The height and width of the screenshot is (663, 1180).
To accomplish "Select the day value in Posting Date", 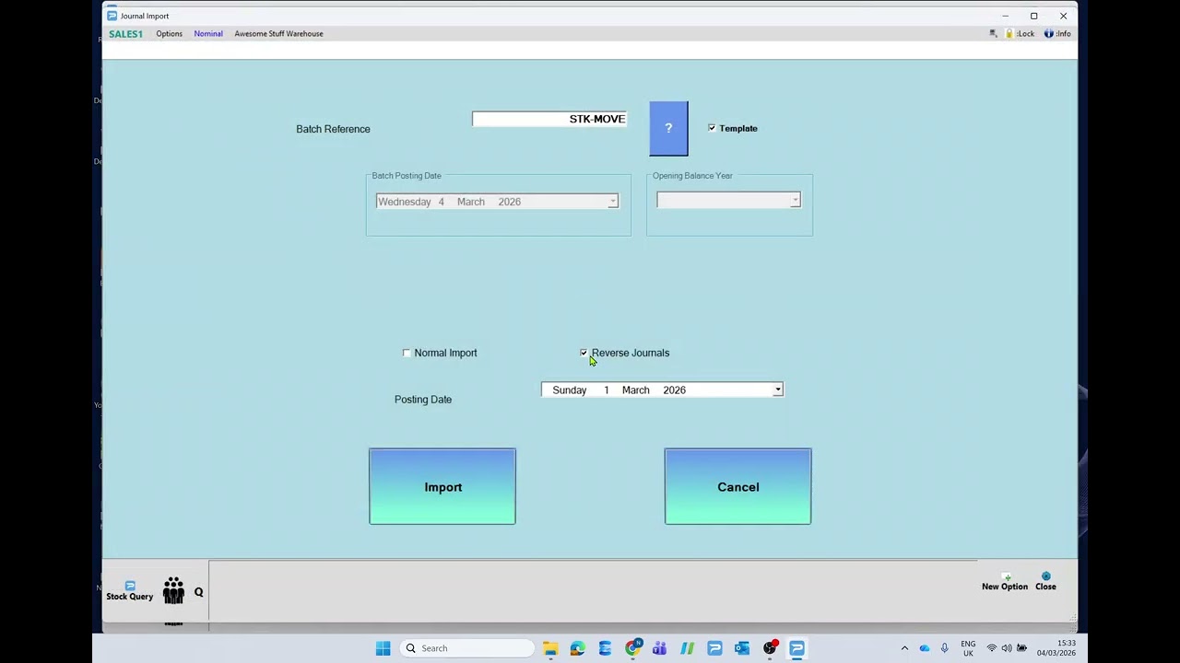I will click(607, 390).
